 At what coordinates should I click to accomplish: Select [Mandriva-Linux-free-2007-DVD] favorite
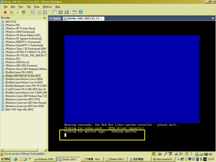pyautogui.click(x=23, y=99)
